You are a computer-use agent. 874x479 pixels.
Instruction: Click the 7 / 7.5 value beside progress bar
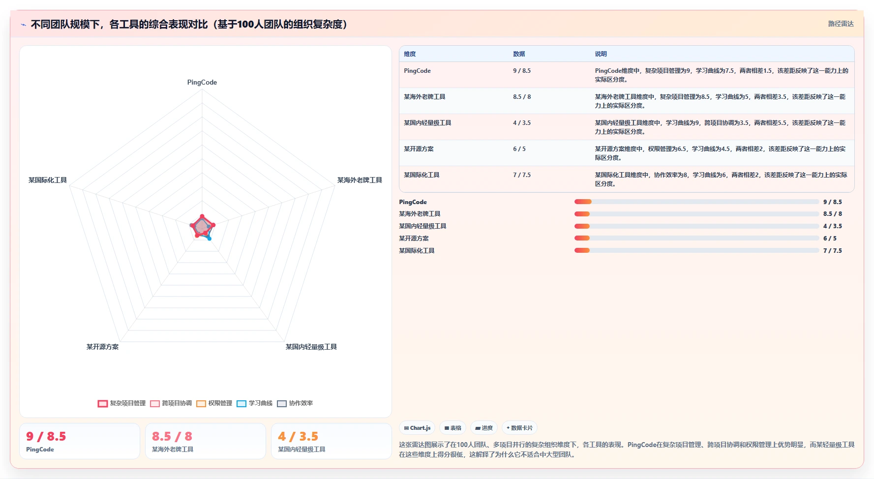(x=833, y=251)
